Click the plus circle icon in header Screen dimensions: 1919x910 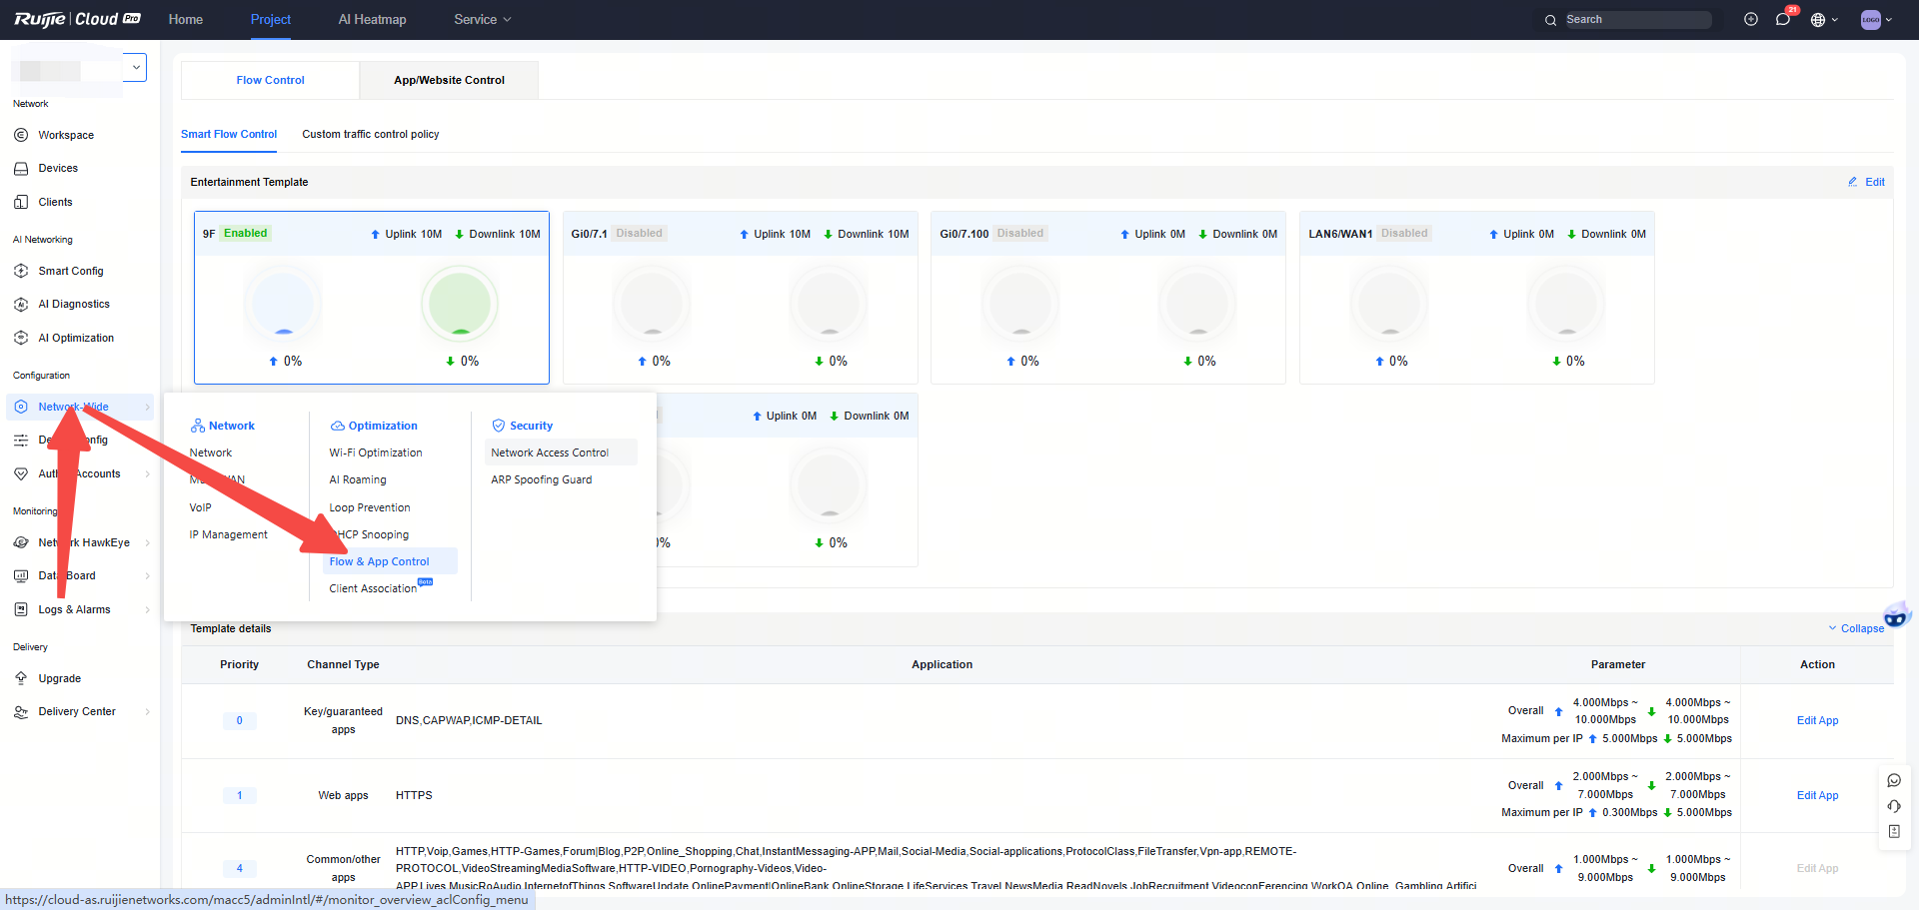tap(1750, 20)
